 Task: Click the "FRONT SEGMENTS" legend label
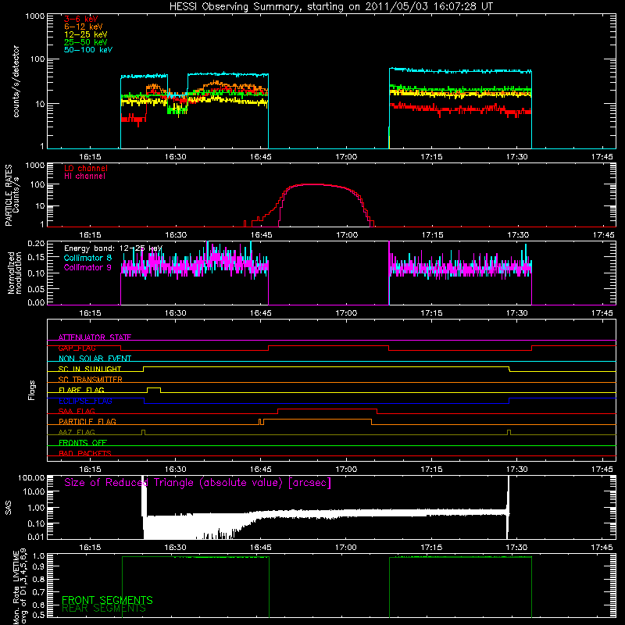tap(107, 600)
